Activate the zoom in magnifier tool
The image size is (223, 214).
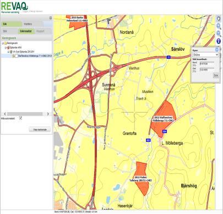[x=219, y=26]
